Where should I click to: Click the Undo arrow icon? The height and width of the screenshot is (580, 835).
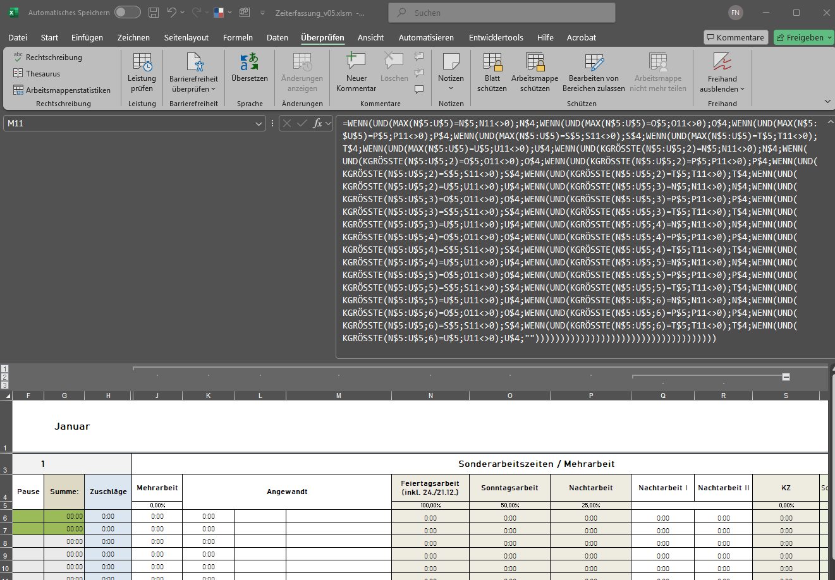172,13
